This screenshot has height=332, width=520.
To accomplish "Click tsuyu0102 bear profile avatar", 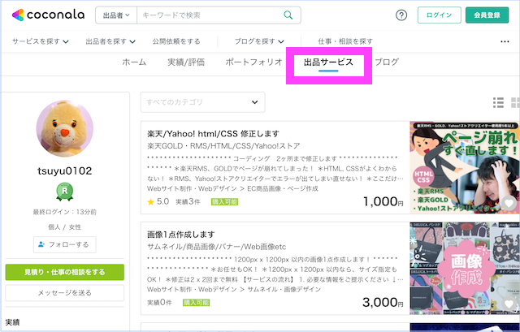I will (65, 128).
